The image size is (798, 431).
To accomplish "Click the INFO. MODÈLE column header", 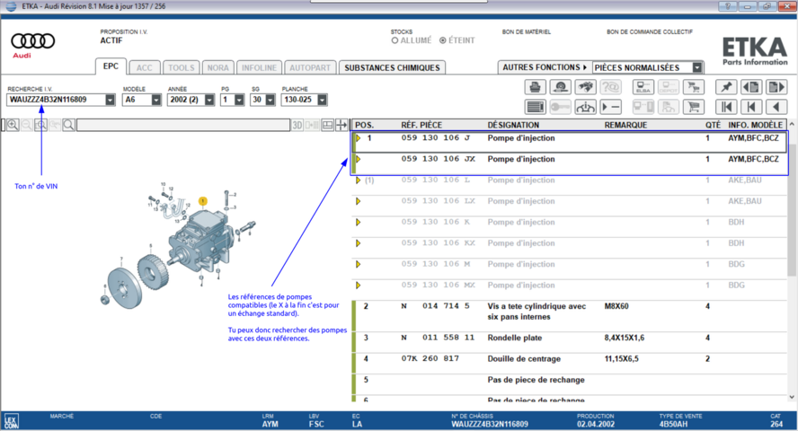I will 755,125.
